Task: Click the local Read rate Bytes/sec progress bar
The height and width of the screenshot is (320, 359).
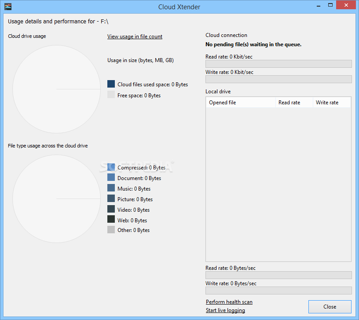Action: click(278, 275)
